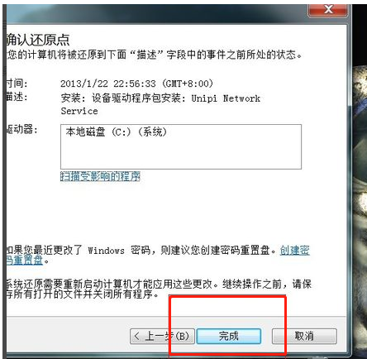Image resolution: width=367 pixels, height=359 pixels.
Task: Click the Unipi Network Service description text
Action: (160, 104)
